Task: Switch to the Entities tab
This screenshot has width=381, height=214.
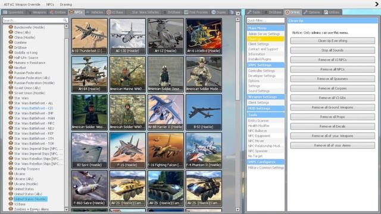Action: tap(58, 12)
